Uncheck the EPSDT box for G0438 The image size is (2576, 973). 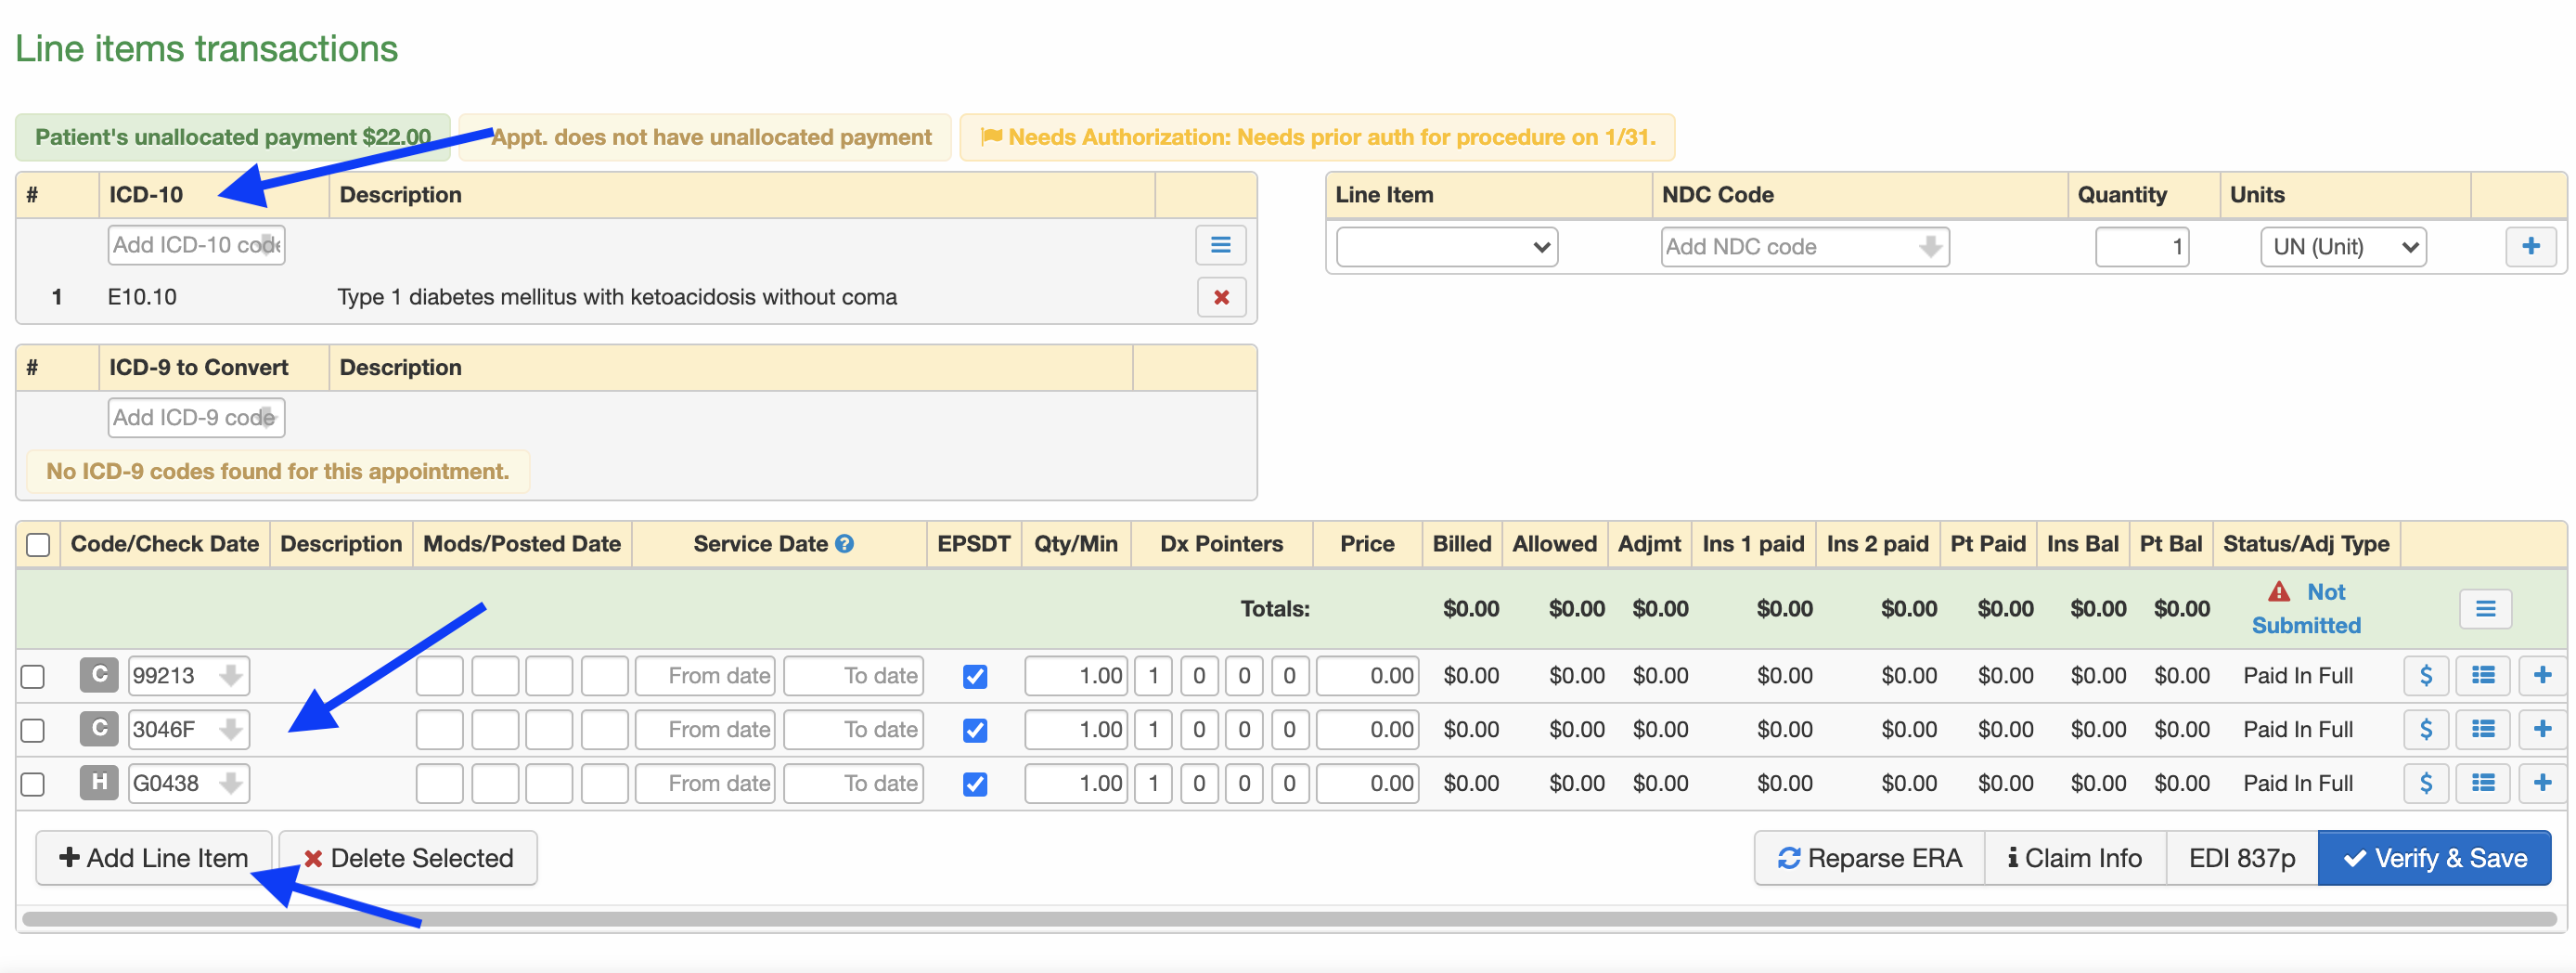coord(975,785)
